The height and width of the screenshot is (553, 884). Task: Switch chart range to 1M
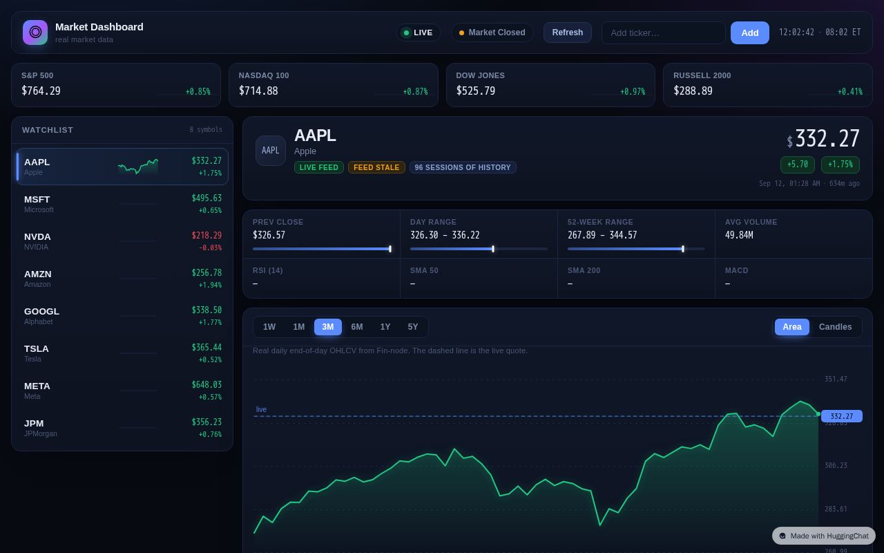pyautogui.click(x=299, y=327)
